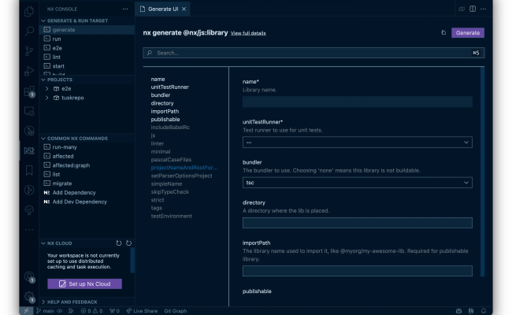Close the Generate UI tab
This screenshot has height=315, width=512.
pyautogui.click(x=184, y=9)
